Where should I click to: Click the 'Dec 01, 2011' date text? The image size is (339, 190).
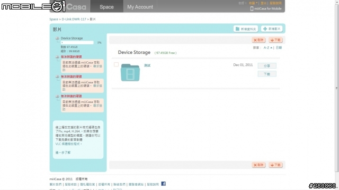tap(243, 65)
